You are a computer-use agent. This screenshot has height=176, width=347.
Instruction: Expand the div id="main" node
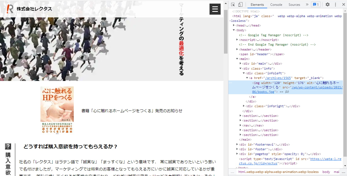point(241,64)
